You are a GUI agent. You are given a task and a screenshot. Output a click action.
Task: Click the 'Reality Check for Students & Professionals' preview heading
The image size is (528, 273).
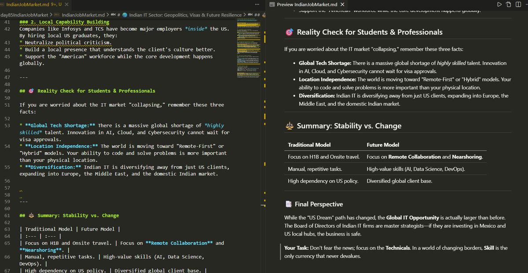coord(370,32)
